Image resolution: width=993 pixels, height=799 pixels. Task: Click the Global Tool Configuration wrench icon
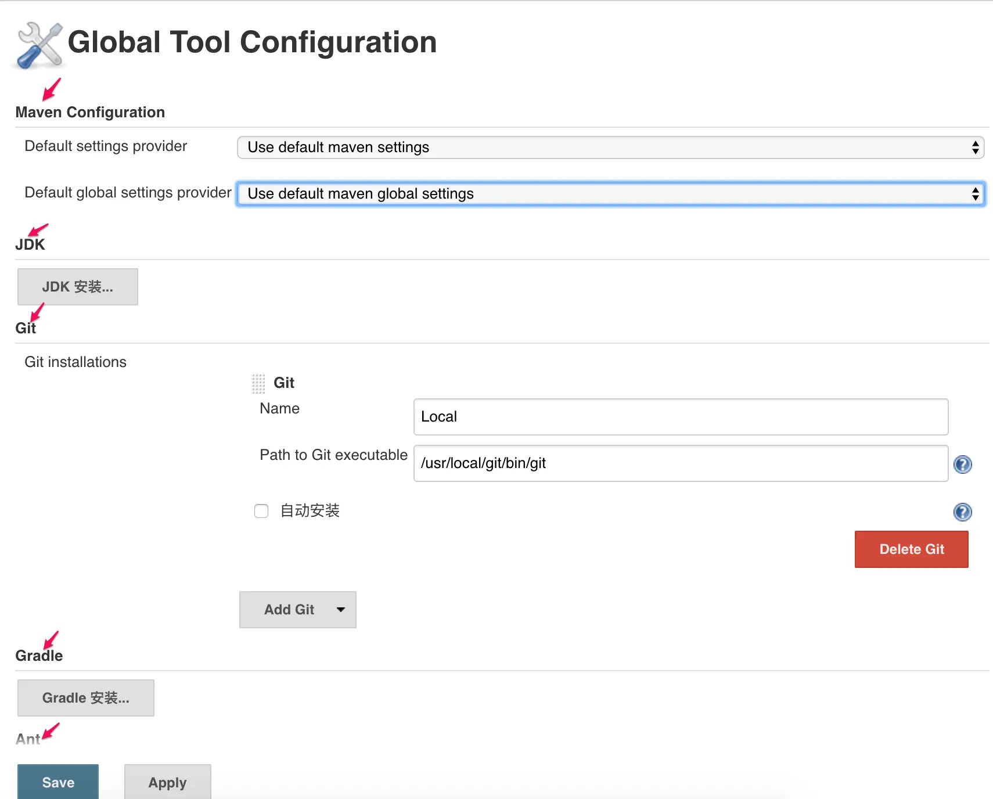39,45
